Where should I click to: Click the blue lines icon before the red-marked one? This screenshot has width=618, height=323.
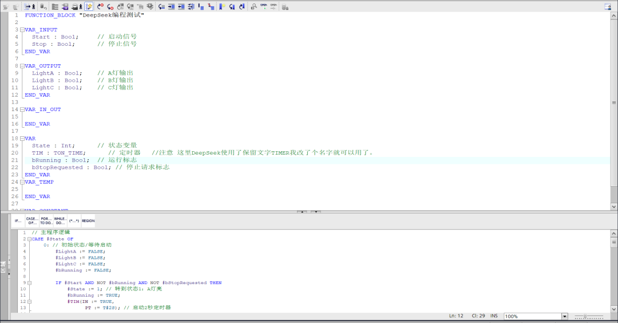coord(201,7)
